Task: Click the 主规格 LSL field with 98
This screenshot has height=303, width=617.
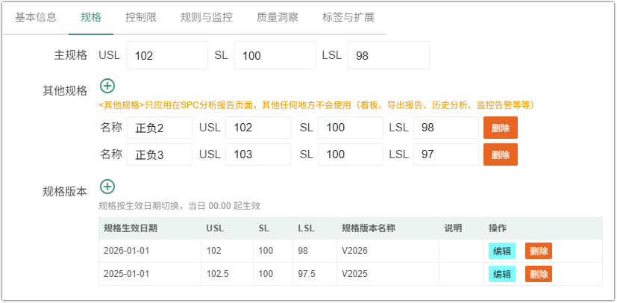Action: click(389, 55)
